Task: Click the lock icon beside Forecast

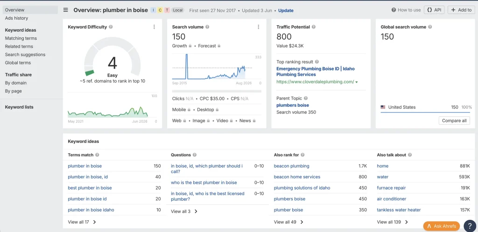Action: [x=219, y=46]
